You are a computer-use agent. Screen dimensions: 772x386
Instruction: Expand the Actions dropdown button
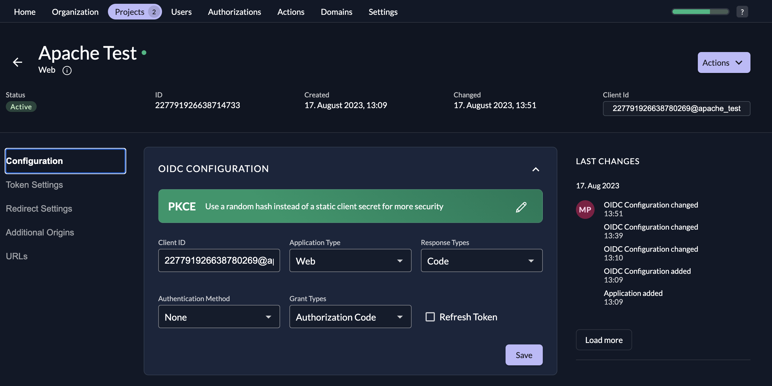coord(723,62)
